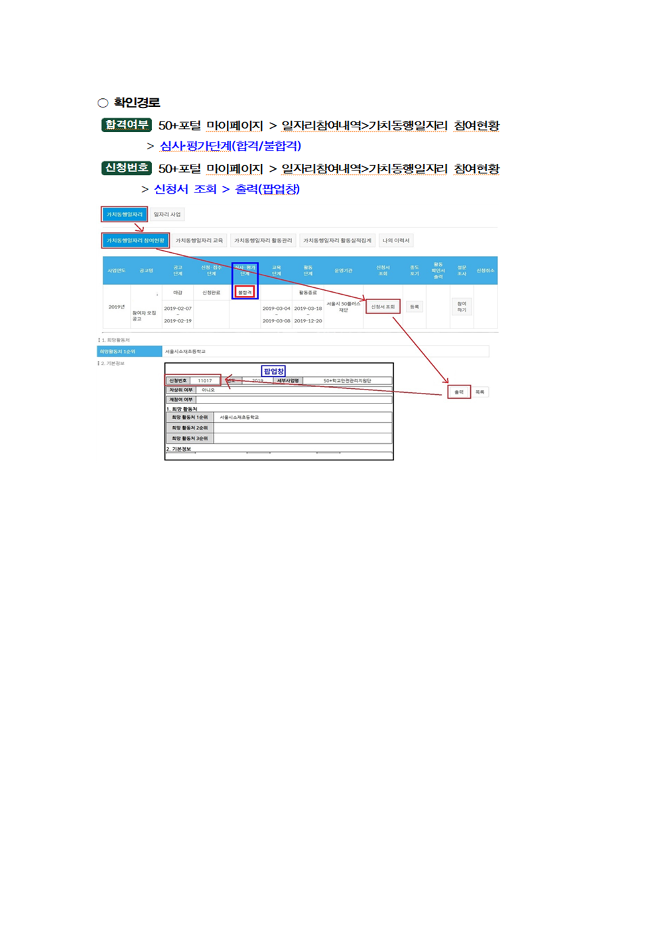
Task: Click the 운영기관 column header
Action: click(x=344, y=270)
